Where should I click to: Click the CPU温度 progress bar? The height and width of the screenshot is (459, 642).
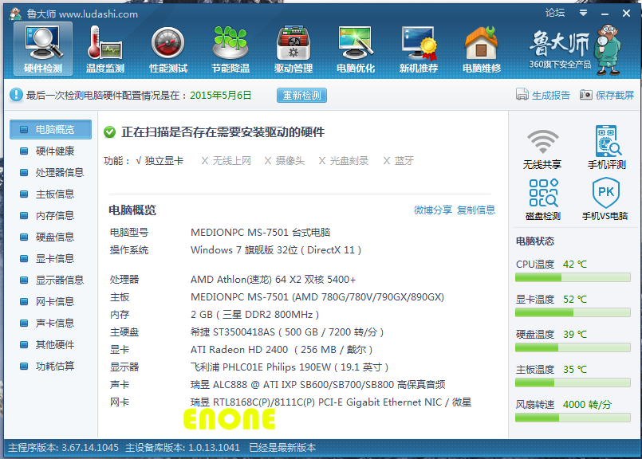click(x=573, y=278)
